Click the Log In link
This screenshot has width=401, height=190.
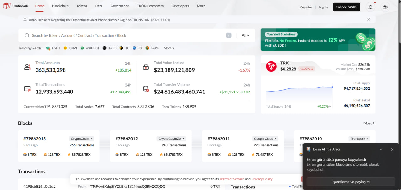323,7
